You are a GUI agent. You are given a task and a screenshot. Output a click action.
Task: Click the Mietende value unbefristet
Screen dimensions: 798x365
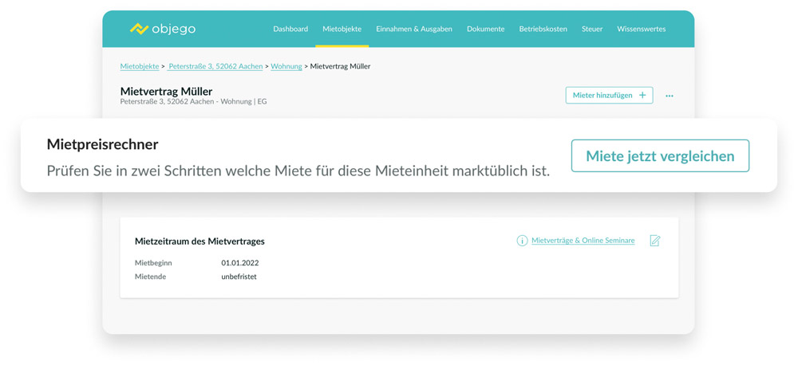(x=239, y=277)
